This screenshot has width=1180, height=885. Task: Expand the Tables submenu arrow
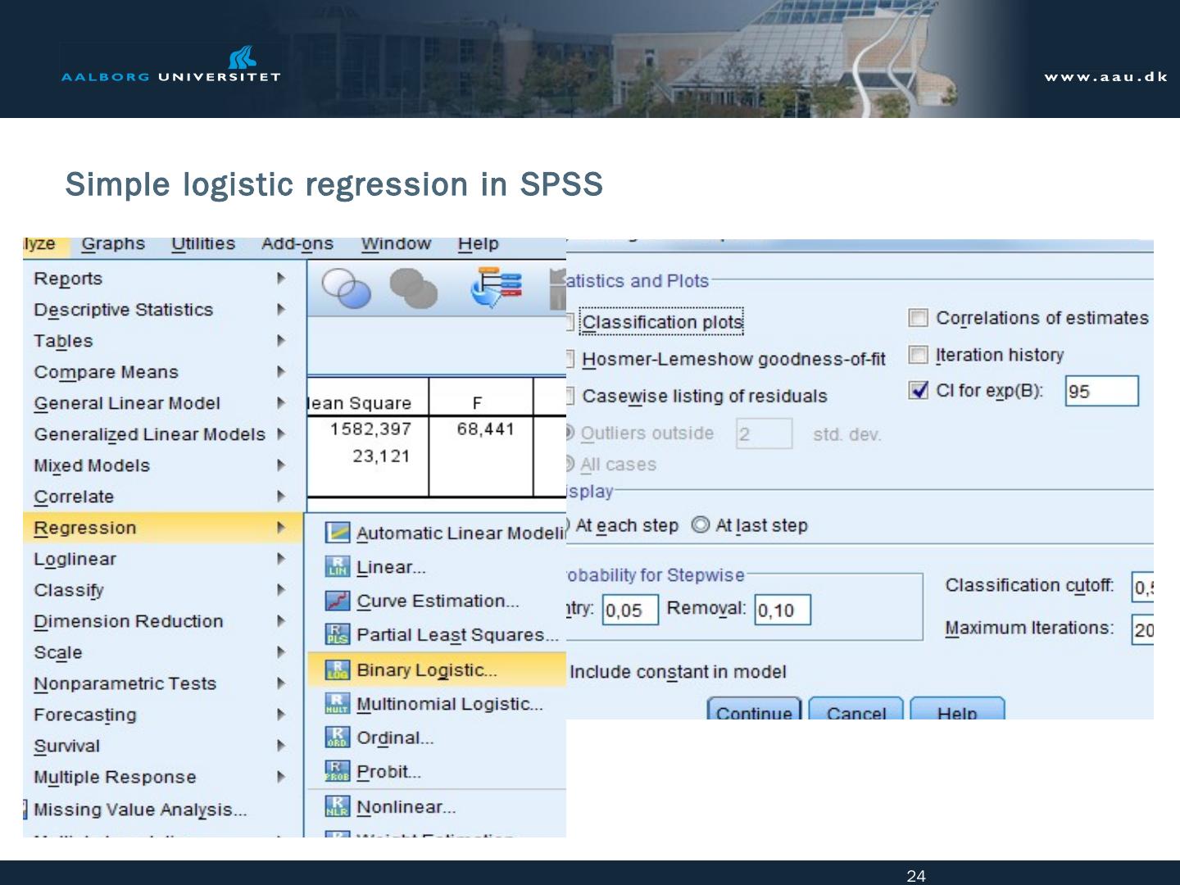(281, 341)
